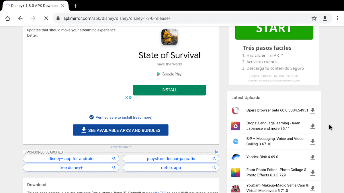Download YouCam Makeup via arrow icon
The width and height of the screenshot is (344, 193).
(313, 188)
